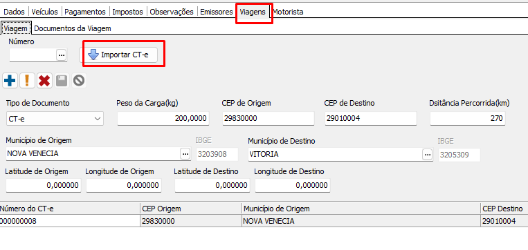Click the Município de Origem field
The width and height of the screenshot is (528, 250).
pyautogui.click(x=93, y=154)
